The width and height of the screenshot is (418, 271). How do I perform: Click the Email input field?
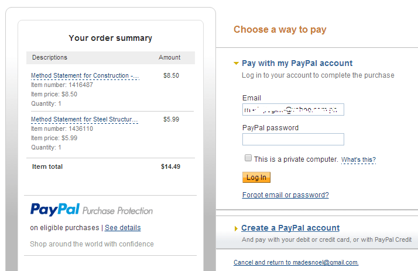coord(293,110)
